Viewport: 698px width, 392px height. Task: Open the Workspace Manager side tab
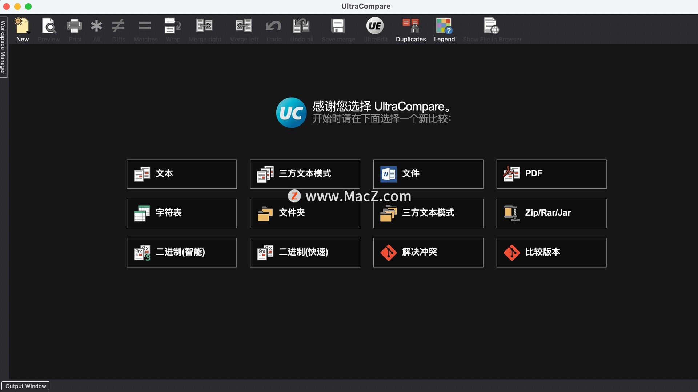point(3,47)
